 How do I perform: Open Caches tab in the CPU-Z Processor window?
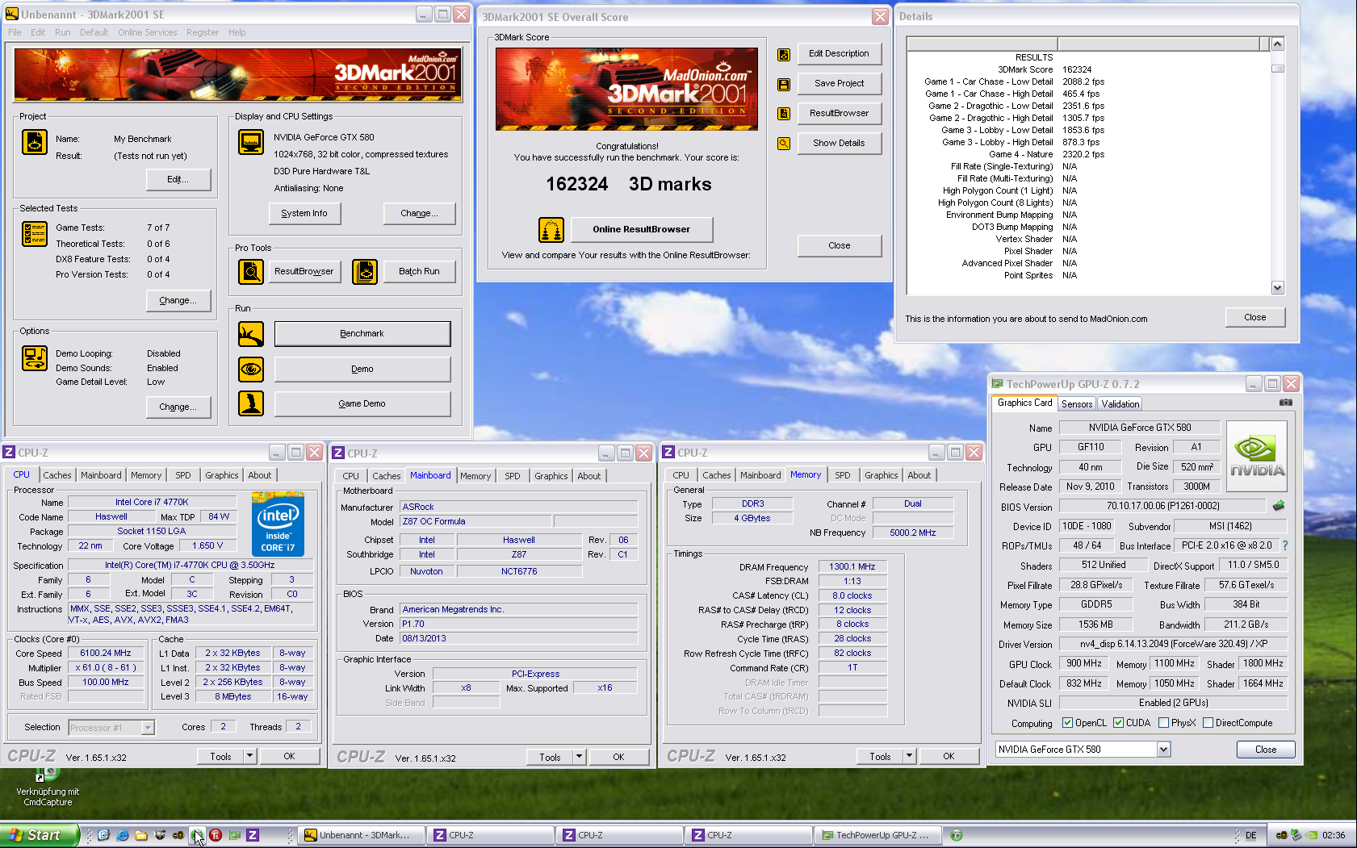pyautogui.click(x=57, y=475)
